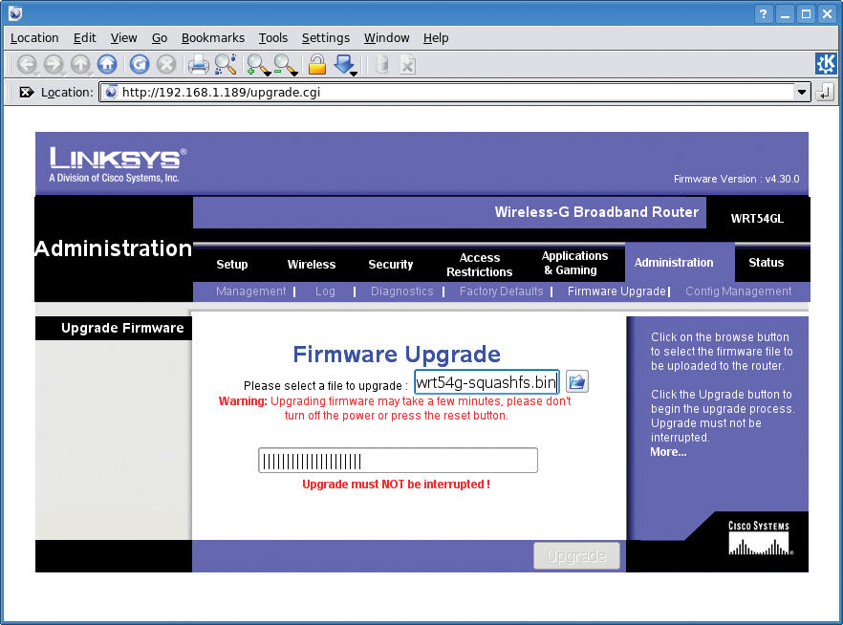
Task: Open the Settings menu
Action: click(326, 38)
